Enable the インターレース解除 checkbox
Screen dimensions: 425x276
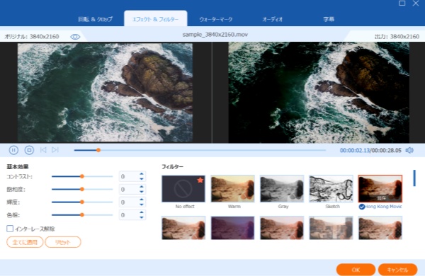(x=10, y=229)
